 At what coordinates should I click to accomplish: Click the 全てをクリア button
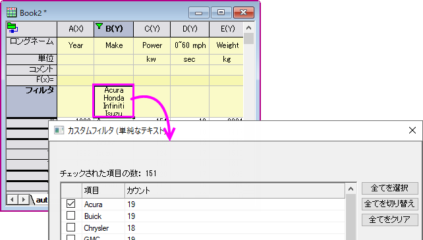pyautogui.click(x=390, y=220)
